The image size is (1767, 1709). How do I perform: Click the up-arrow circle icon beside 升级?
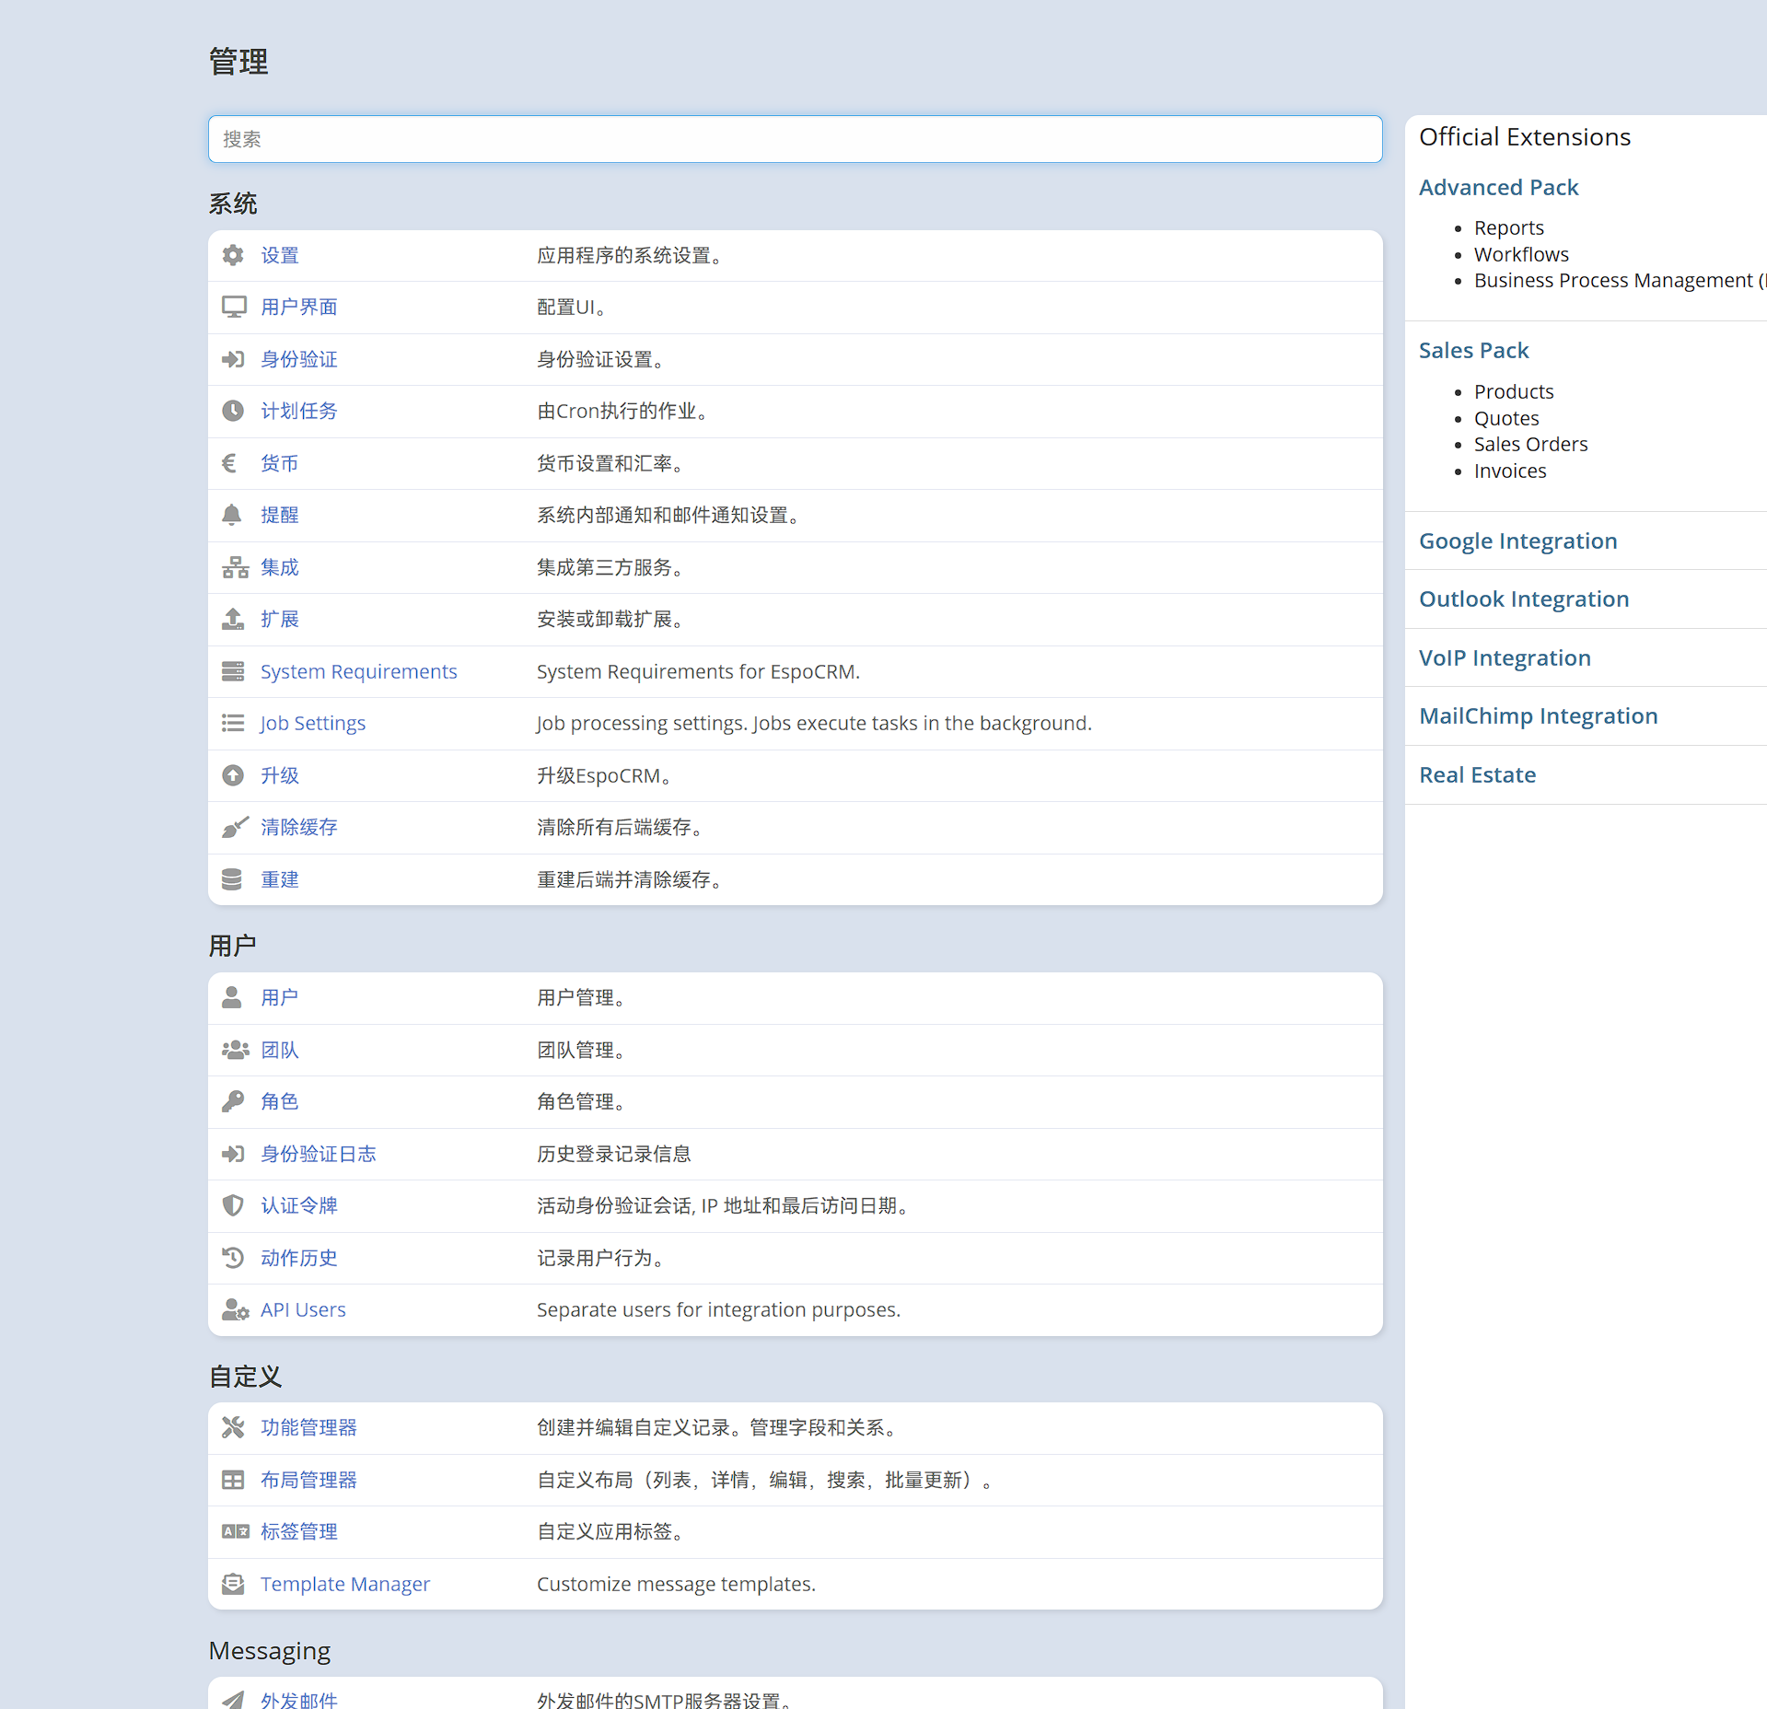click(233, 775)
